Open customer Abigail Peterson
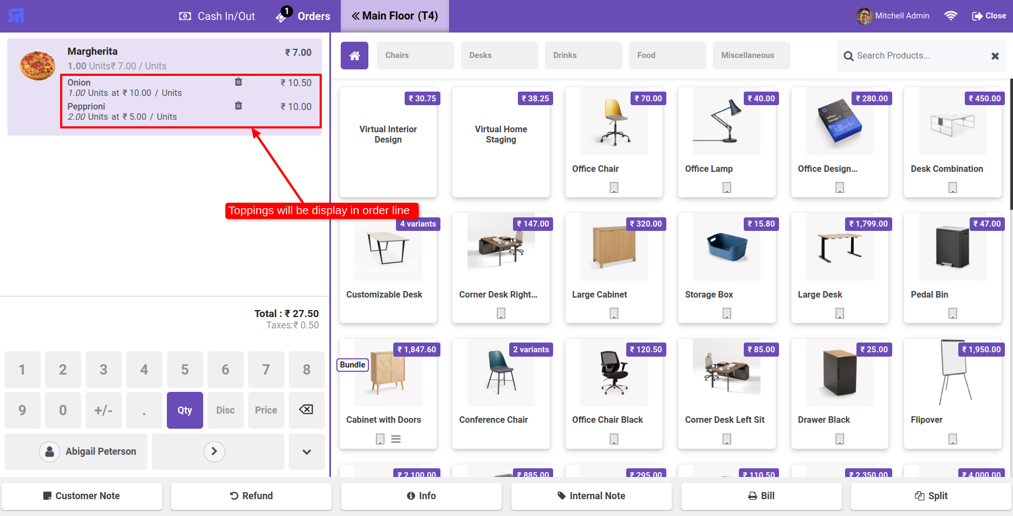The image size is (1013, 516). coord(76,451)
